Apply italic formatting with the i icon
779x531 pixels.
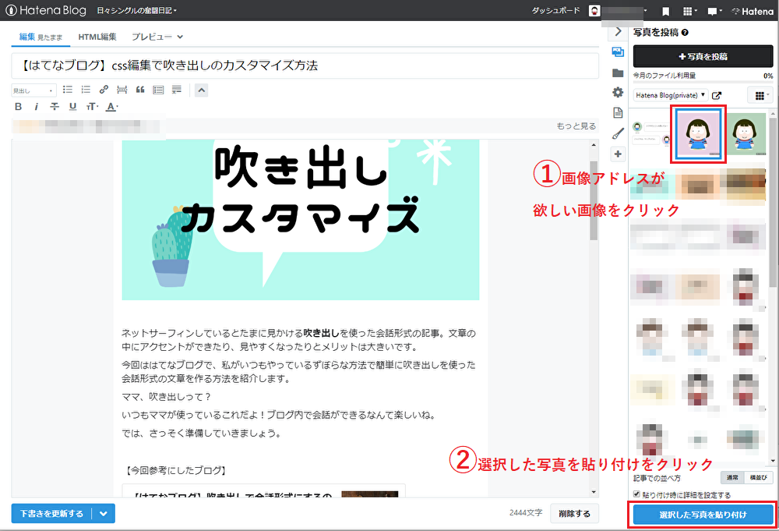[36, 107]
